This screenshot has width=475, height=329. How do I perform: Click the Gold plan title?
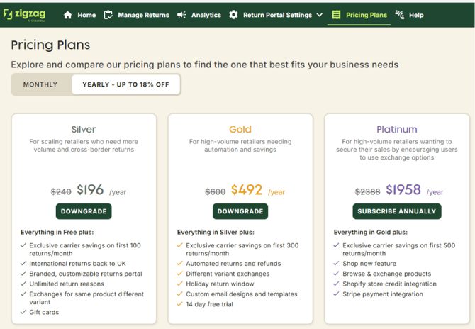coord(240,129)
